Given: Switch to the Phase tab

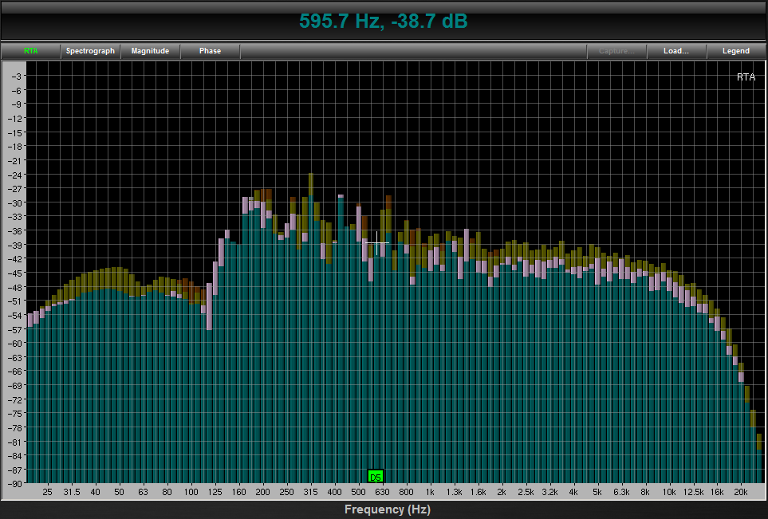Looking at the screenshot, I should (210, 51).
